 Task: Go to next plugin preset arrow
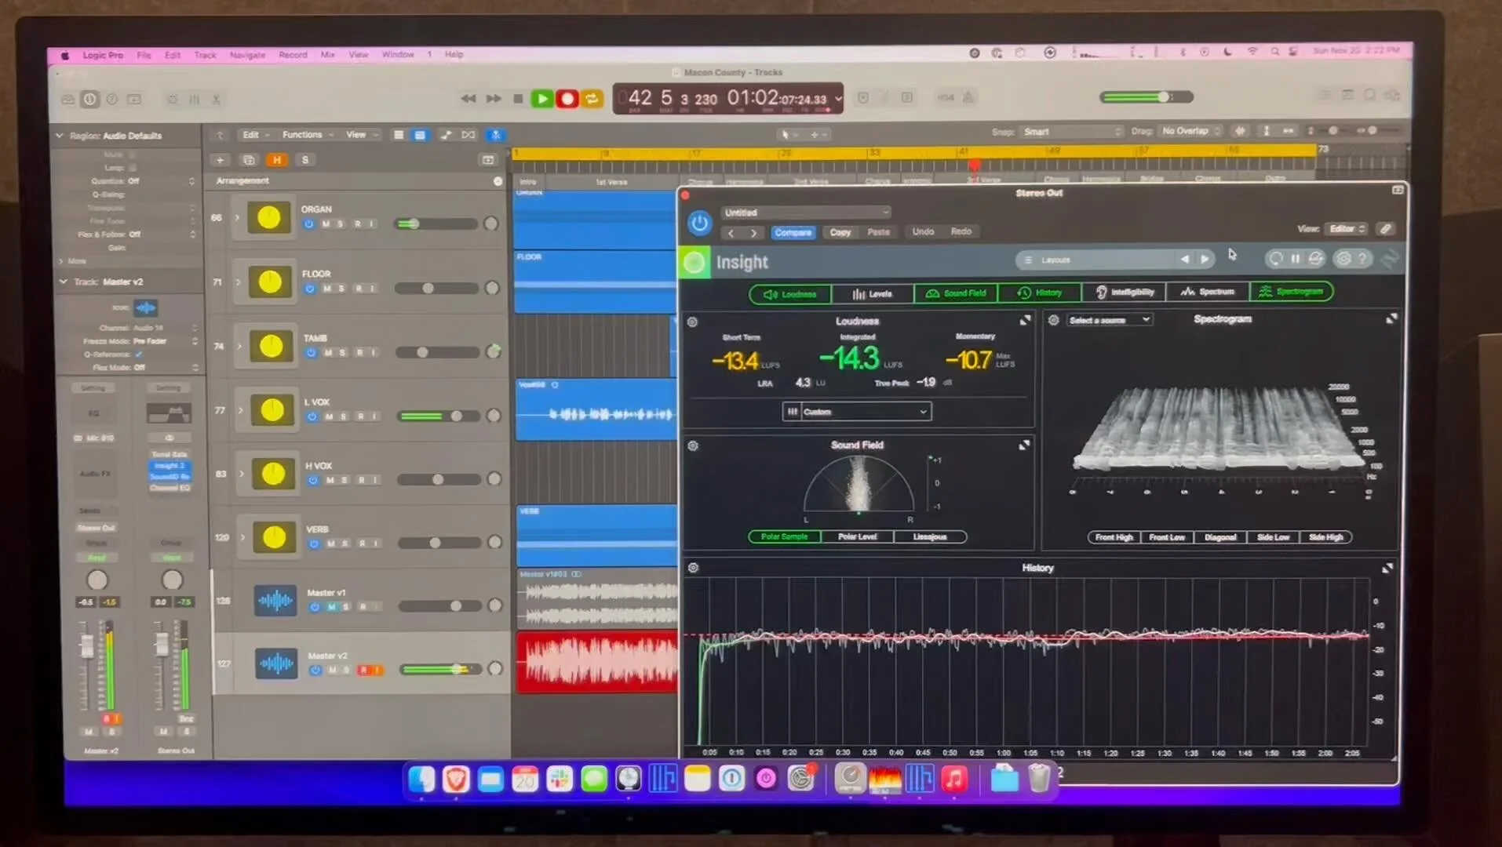753,233
